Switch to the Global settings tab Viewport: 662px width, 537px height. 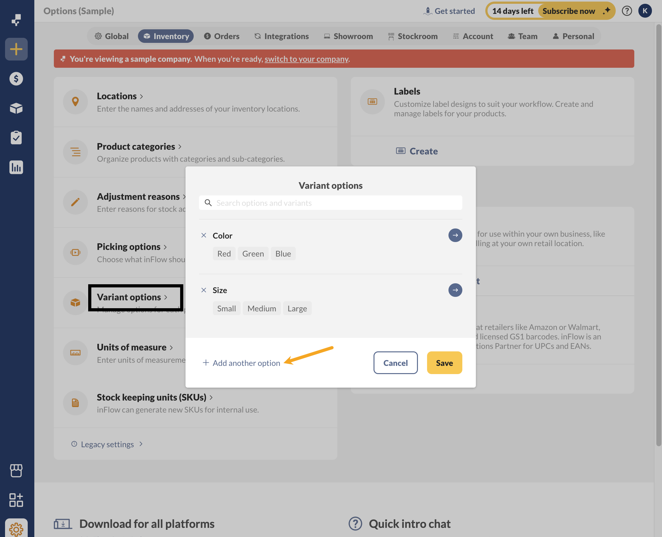(111, 36)
